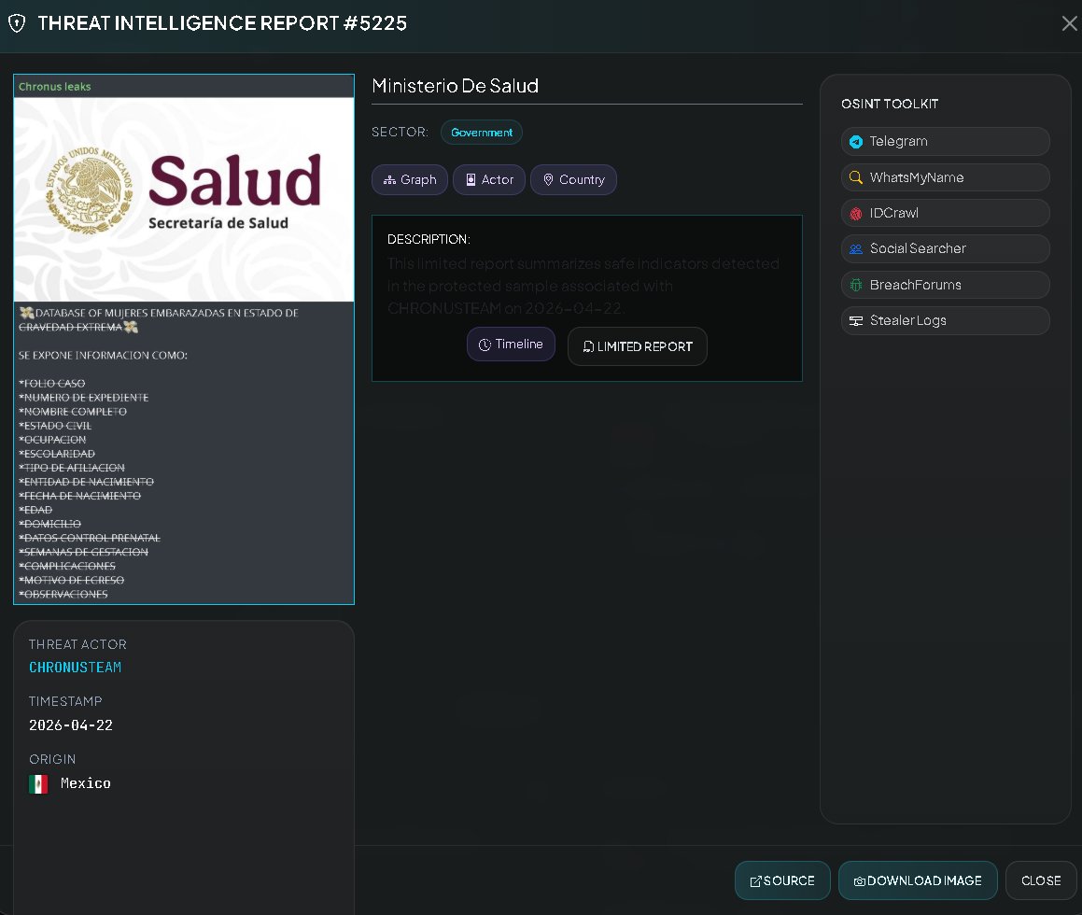Viewport: 1082px width, 915px height.
Task: Open the Country view
Action: (573, 180)
